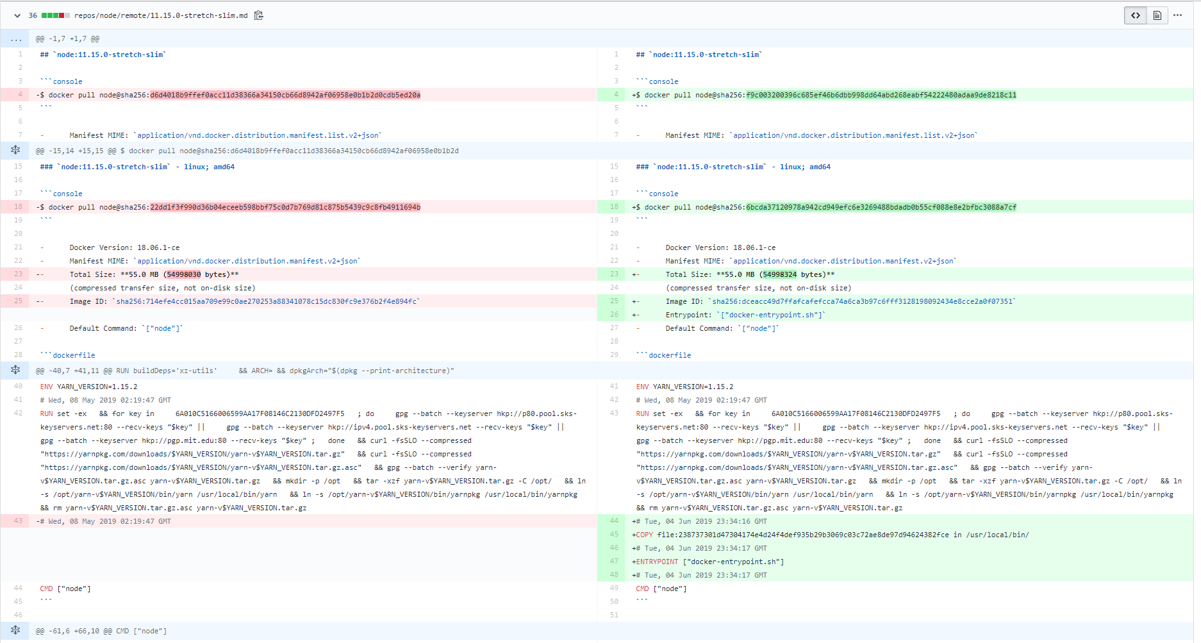1201x643 pixels.
Task: Expand lines at the -61,6 +66,10 hunk
Action: [x=15, y=631]
